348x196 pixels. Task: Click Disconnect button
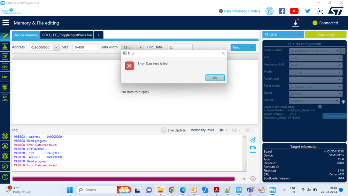click(x=325, y=35)
